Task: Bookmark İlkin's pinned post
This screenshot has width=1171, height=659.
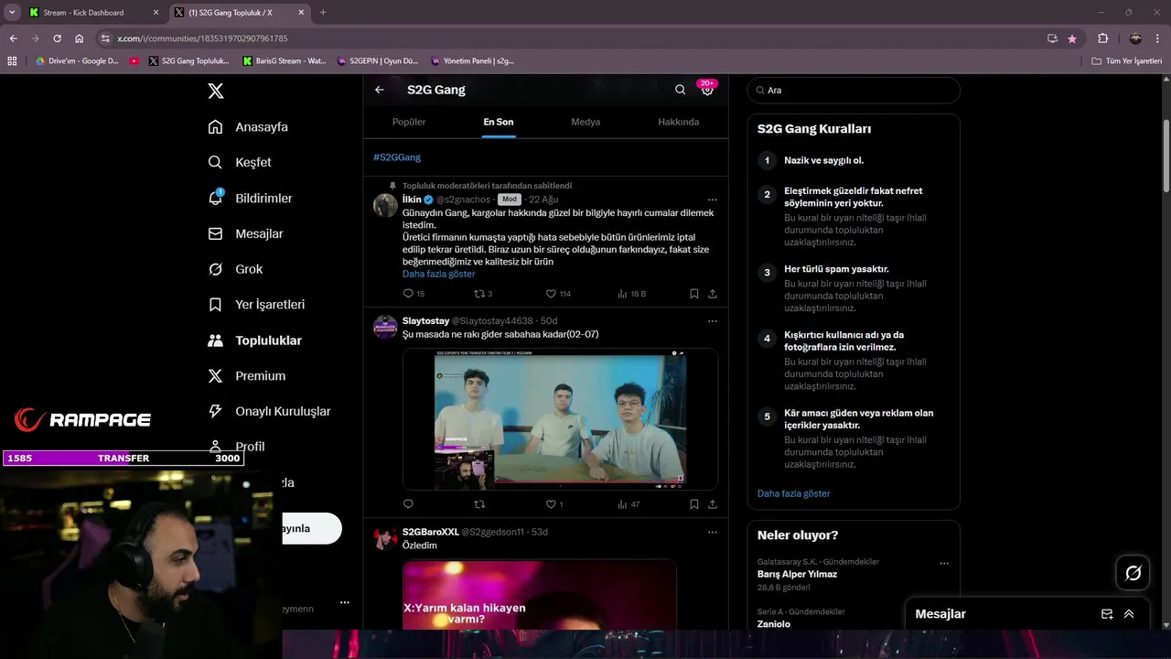Action: [x=693, y=294]
